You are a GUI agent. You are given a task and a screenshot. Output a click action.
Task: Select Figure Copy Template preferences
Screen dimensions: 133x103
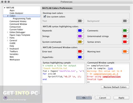[x=20, y=35]
